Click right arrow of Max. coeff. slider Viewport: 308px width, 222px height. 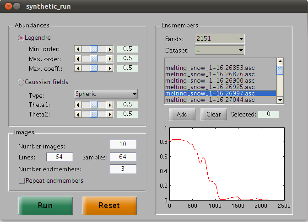[x=109, y=68]
